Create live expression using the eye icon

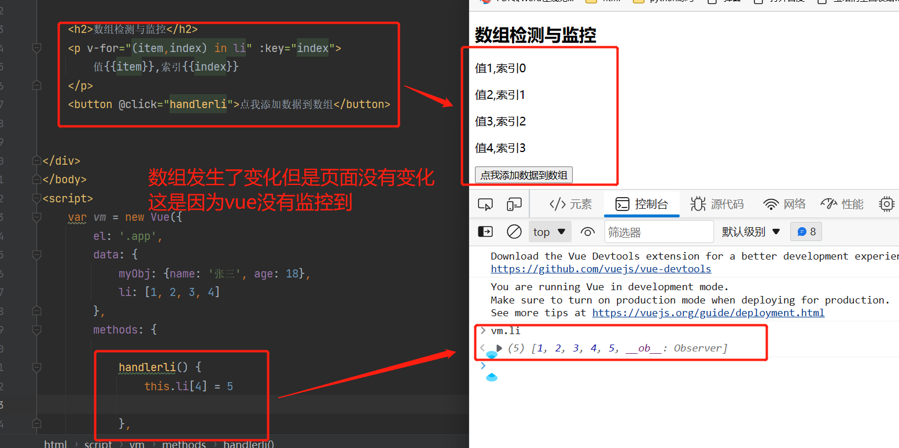(x=588, y=232)
